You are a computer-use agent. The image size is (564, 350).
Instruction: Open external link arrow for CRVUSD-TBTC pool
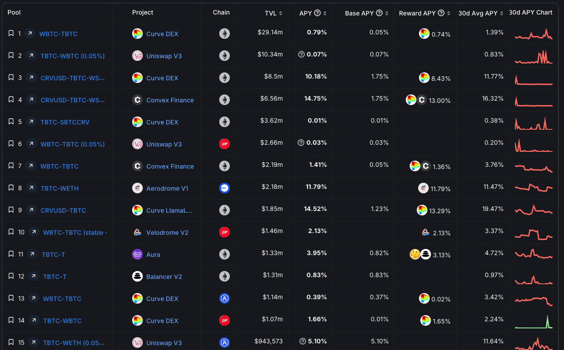click(x=31, y=210)
